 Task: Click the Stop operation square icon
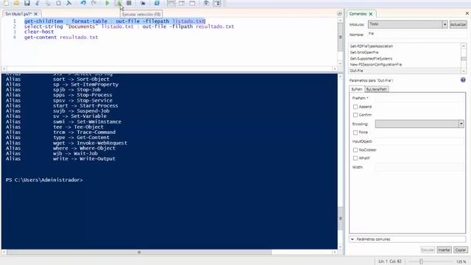(129, 3)
